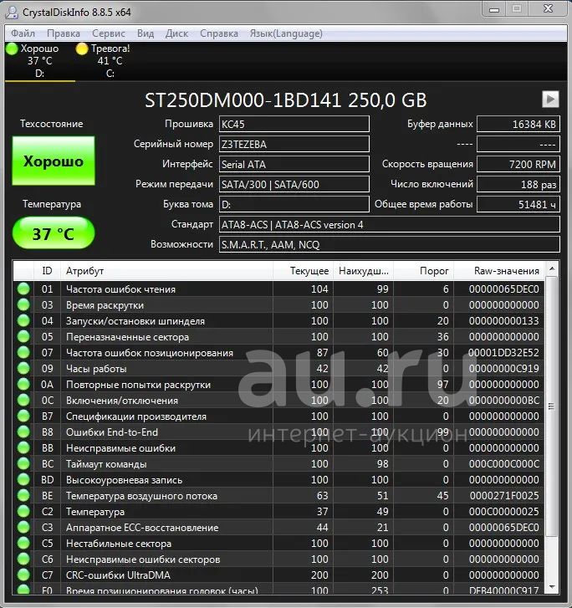Click the buffer size value 16384 KB

pos(518,124)
